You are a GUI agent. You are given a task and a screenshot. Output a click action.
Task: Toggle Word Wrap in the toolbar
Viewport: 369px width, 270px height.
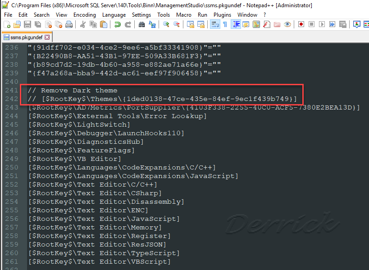pyautogui.click(x=214, y=25)
